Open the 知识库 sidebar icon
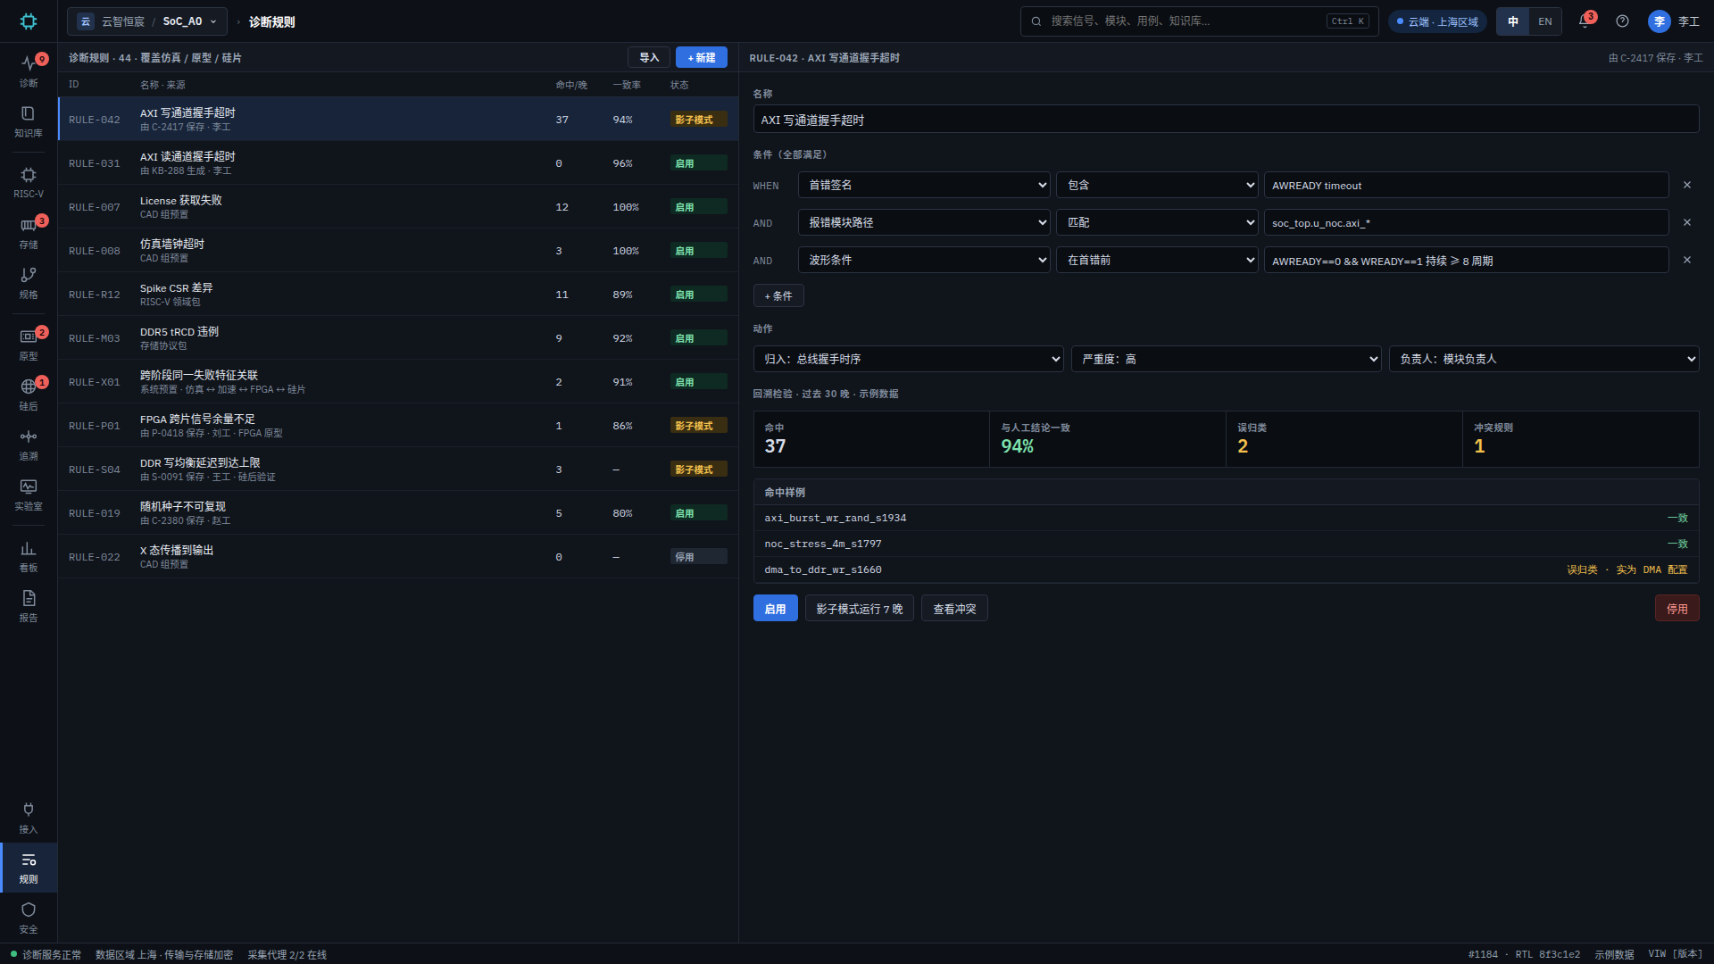The width and height of the screenshot is (1714, 964). click(x=29, y=121)
